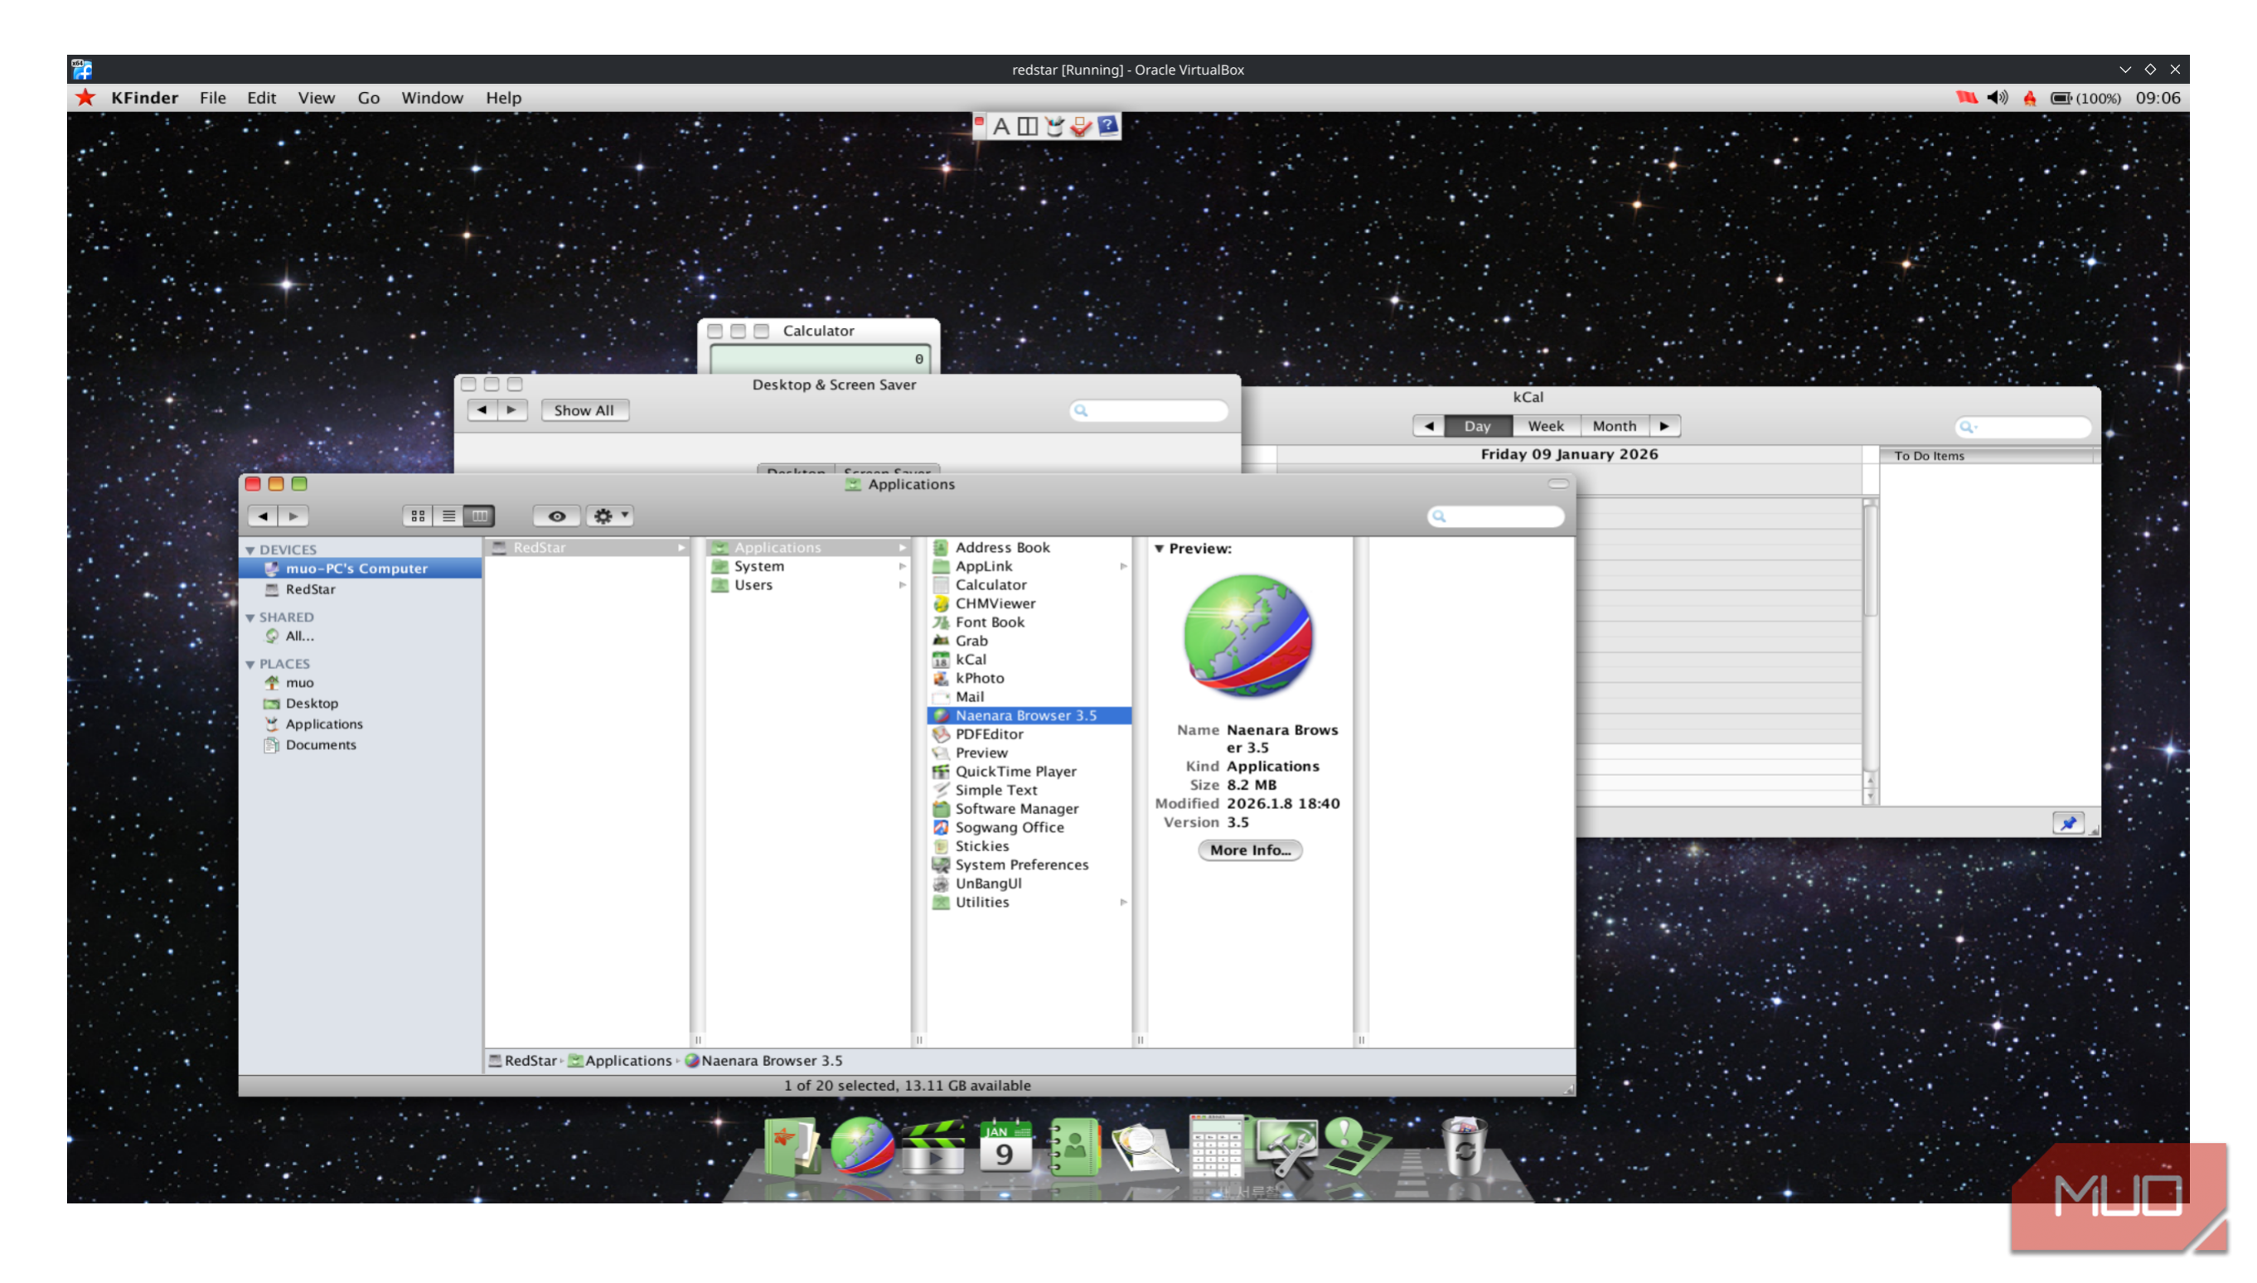This screenshot has height=1283, width=2257.
Task: Select Desktop in the sidebar places
Action: pyautogui.click(x=311, y=703)
